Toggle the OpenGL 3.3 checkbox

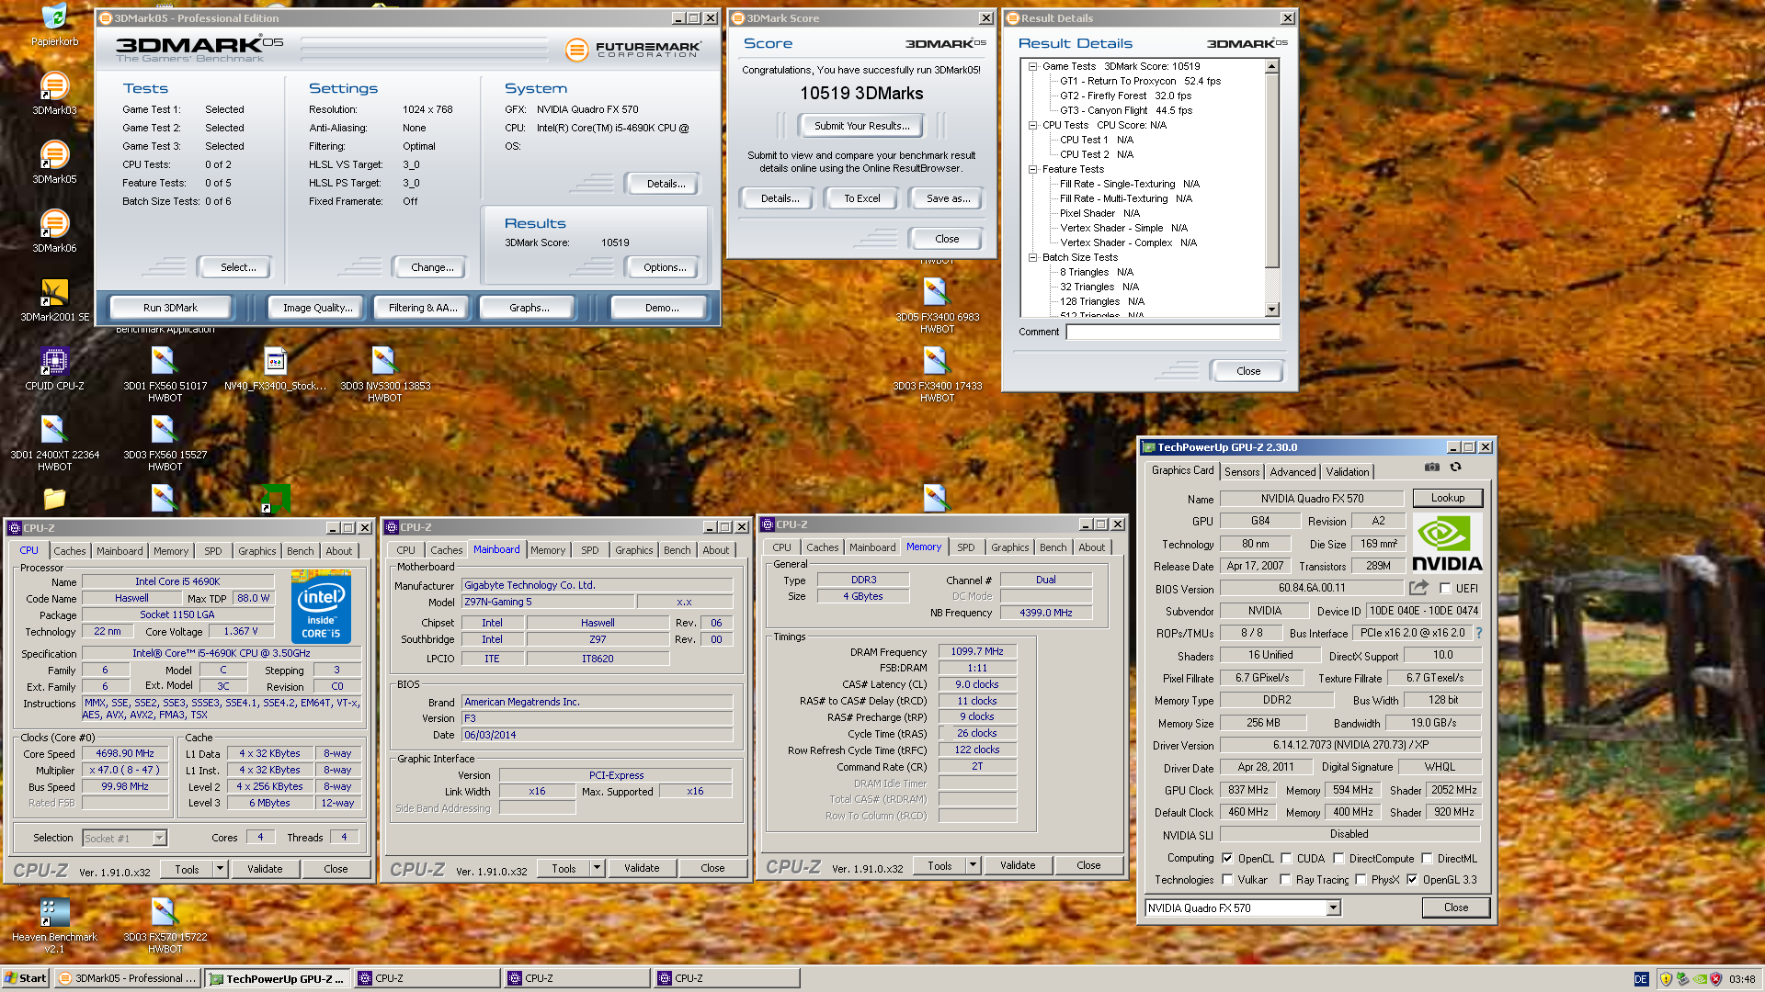click(x=1412, y=880)
